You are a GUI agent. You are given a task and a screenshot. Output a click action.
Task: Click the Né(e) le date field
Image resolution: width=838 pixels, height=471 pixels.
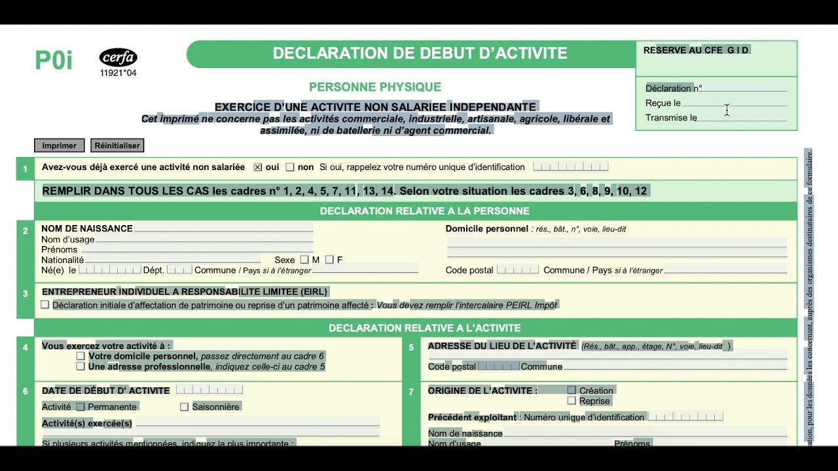pyautogui.click(x=109, y=270)
